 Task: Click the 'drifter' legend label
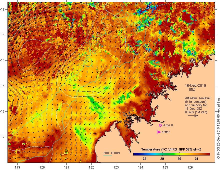(x=165, y=132)
